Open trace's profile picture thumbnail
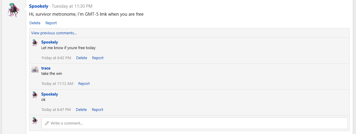The width and height of the screenshot is (356, 134). (35, 69)
